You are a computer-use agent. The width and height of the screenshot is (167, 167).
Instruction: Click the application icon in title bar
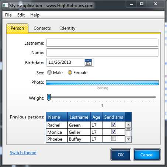5,6
